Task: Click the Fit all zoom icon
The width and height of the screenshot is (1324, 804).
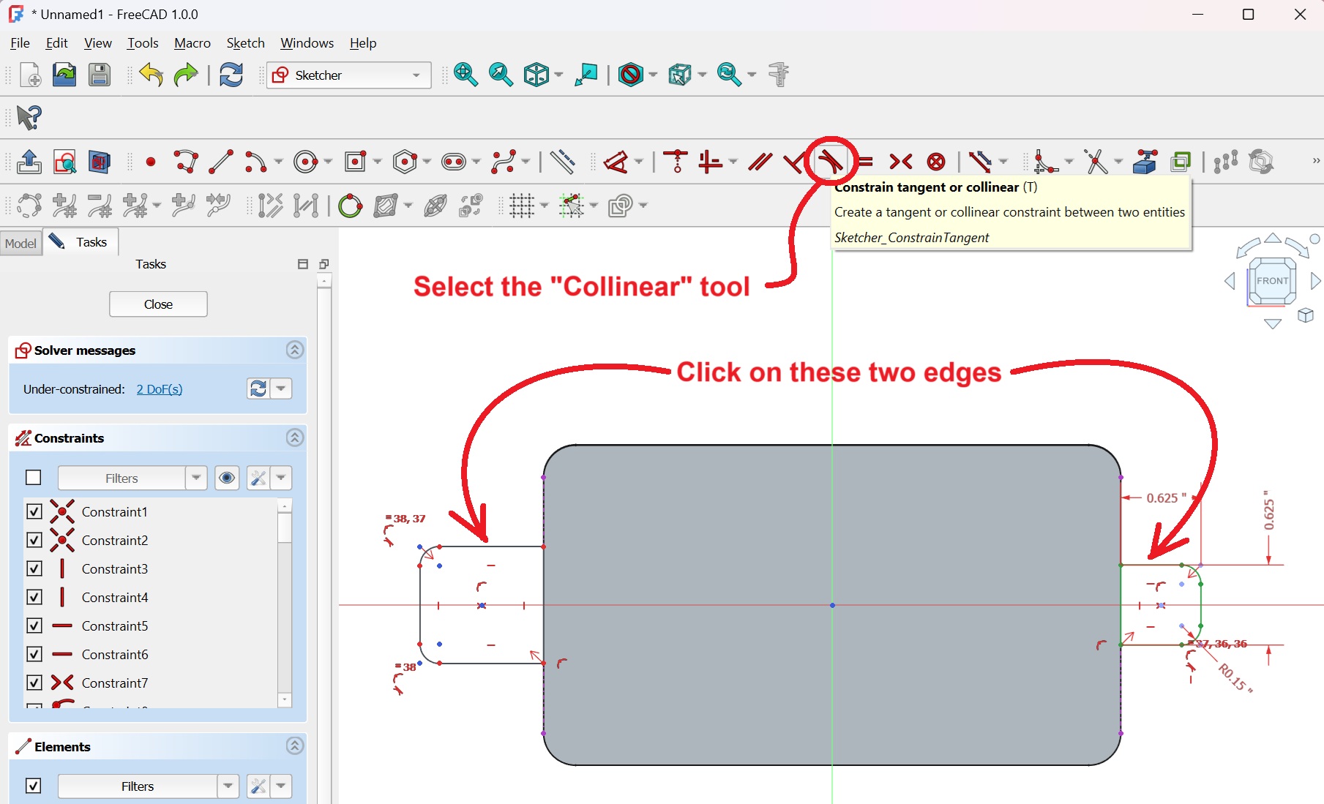Action: click(465, 75)
